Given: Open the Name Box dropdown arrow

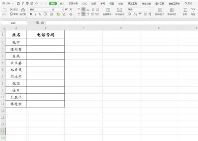Looking at the screenshot, I should pyautogui.click(x=27, y=23).
